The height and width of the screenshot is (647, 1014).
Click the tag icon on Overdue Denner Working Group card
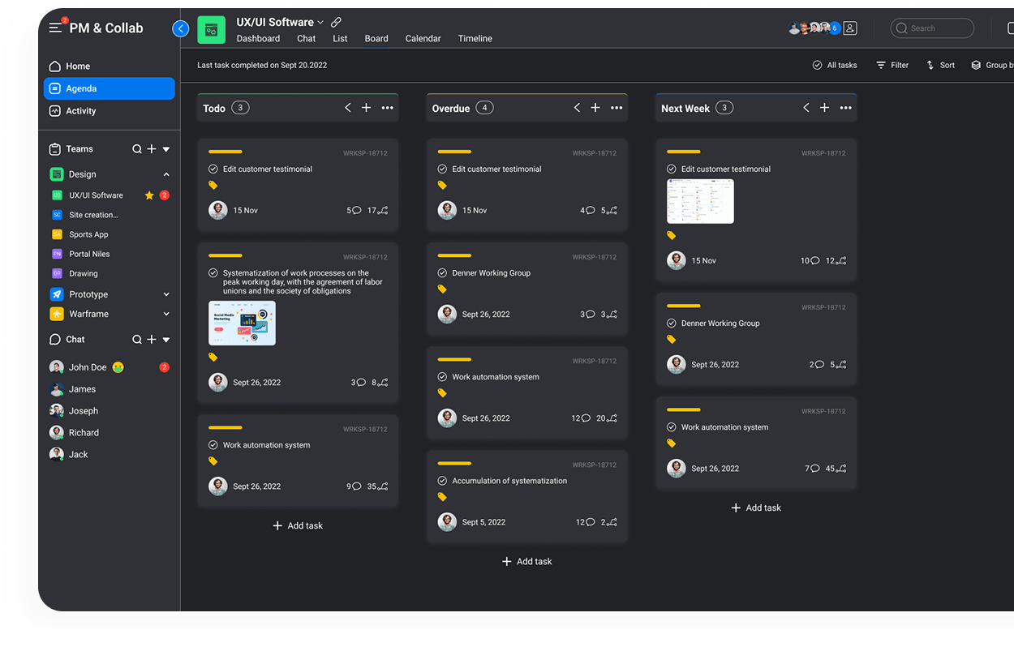(442, 289)
